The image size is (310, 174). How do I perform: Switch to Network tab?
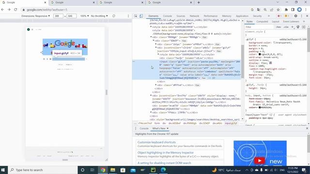194,16
